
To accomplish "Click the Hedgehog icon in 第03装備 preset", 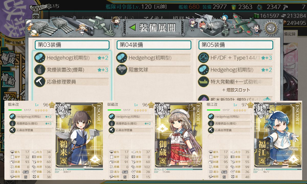I will pos(40,58).
